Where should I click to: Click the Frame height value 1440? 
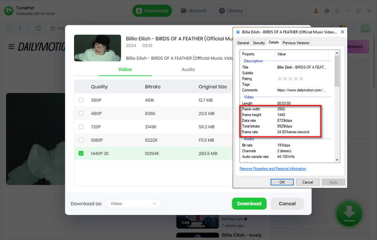point(281,115)
